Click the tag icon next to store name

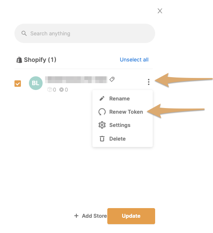[x=112, y=79]
